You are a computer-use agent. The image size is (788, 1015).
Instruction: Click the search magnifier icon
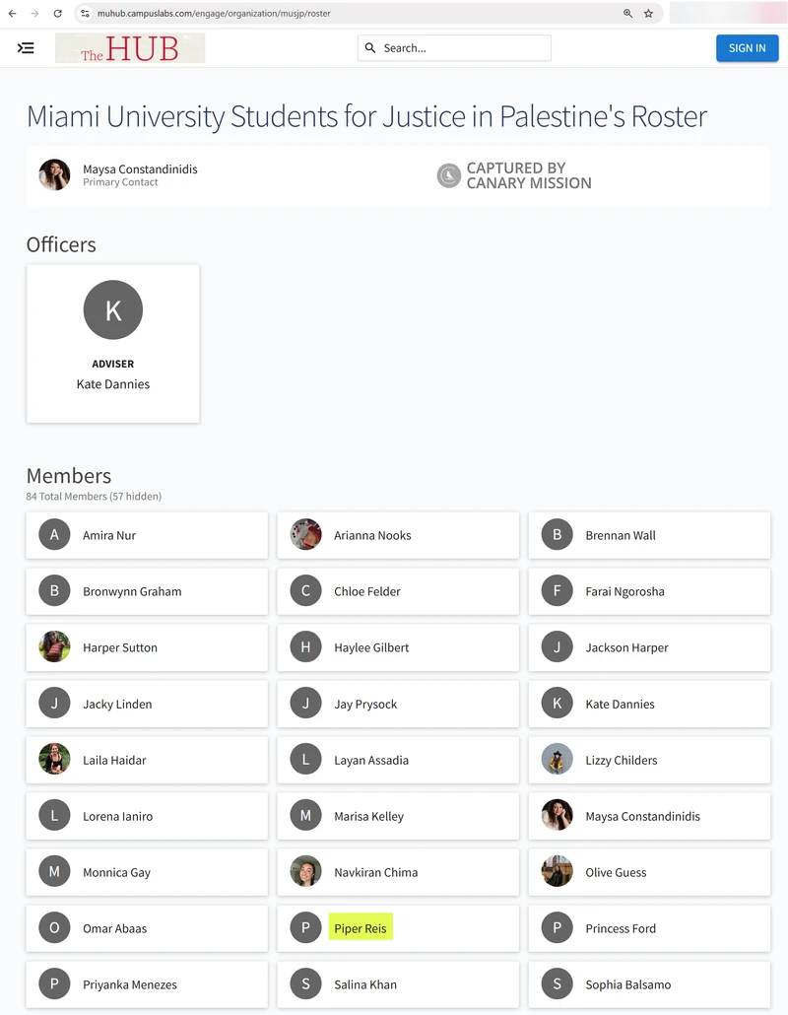(x=370, y=48)
